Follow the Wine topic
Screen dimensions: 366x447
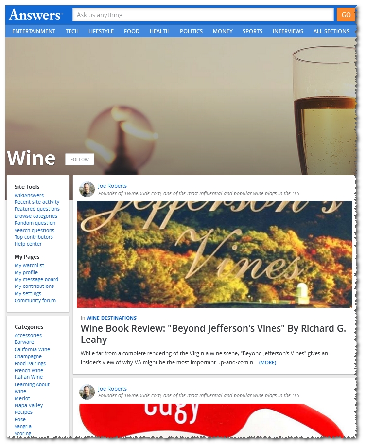(79, 160)
